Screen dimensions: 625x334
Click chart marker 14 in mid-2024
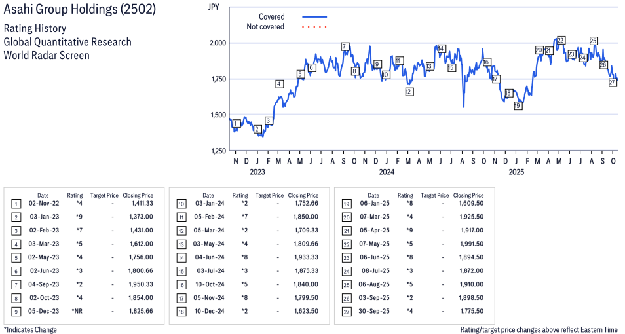(442, 48)
